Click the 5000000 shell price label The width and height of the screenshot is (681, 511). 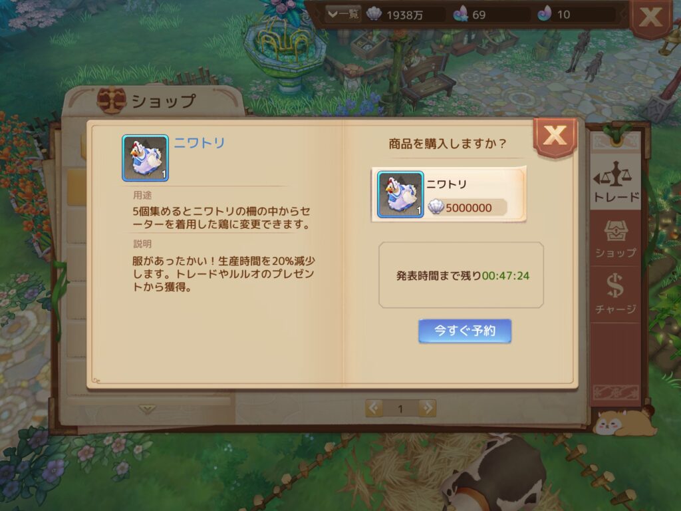(x=467, y=208)
